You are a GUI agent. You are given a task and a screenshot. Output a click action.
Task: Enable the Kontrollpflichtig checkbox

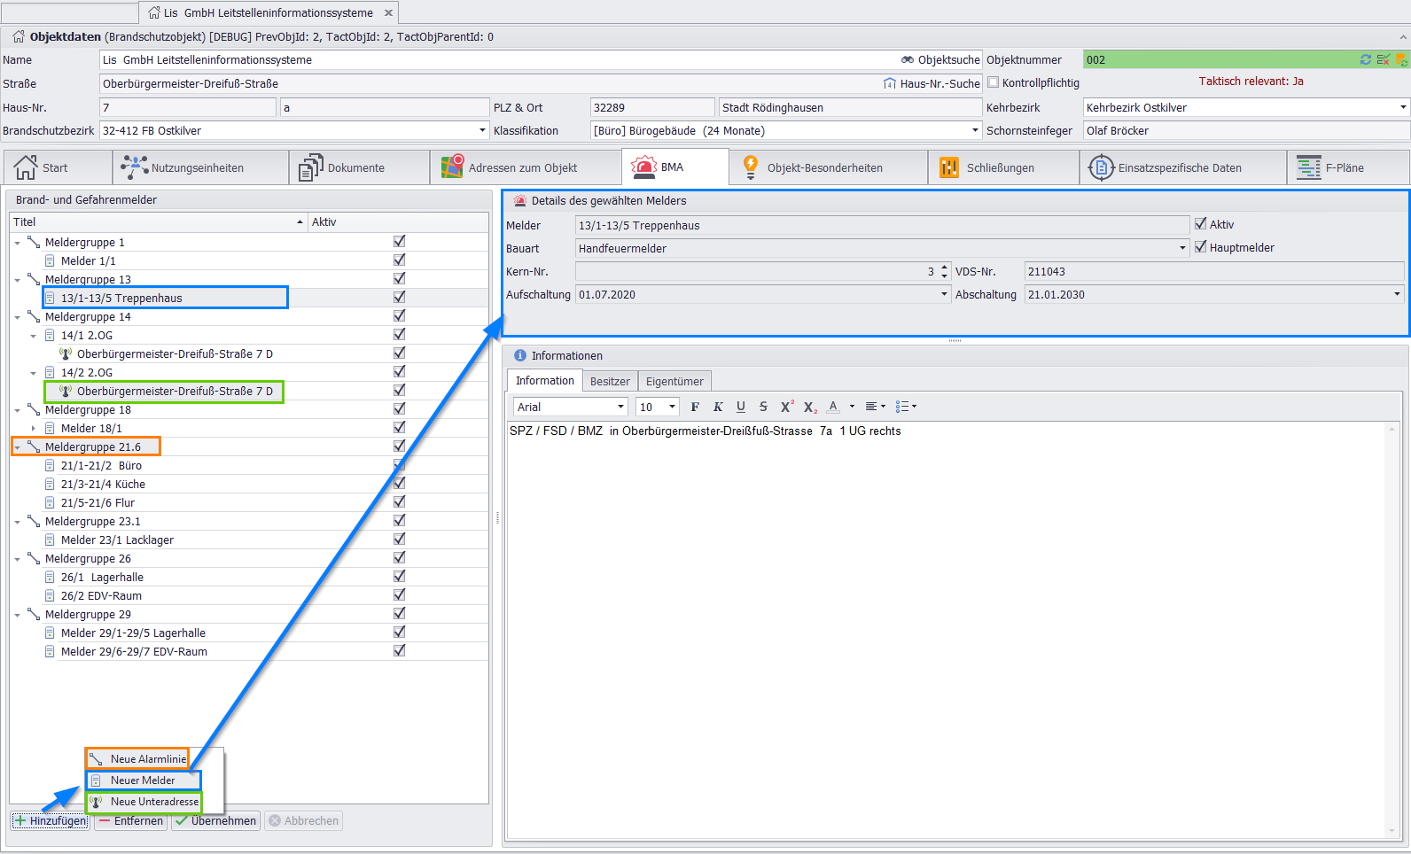(x=994, y=82)
